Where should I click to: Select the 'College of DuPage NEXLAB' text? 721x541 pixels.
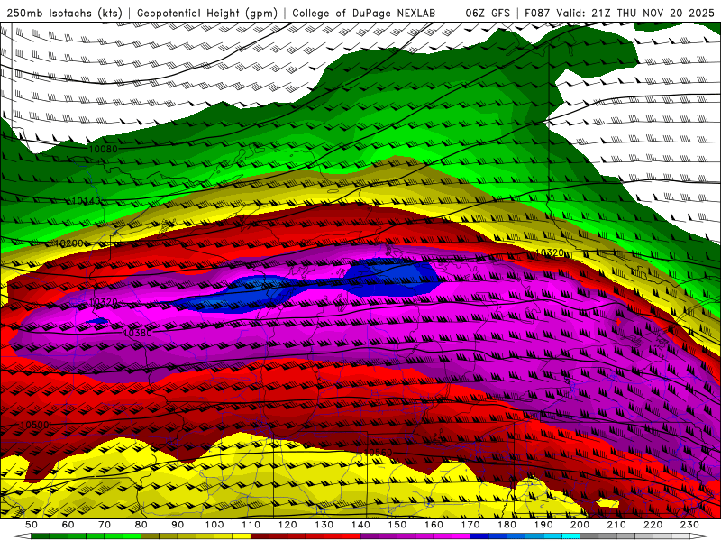(x=364, y=14)
